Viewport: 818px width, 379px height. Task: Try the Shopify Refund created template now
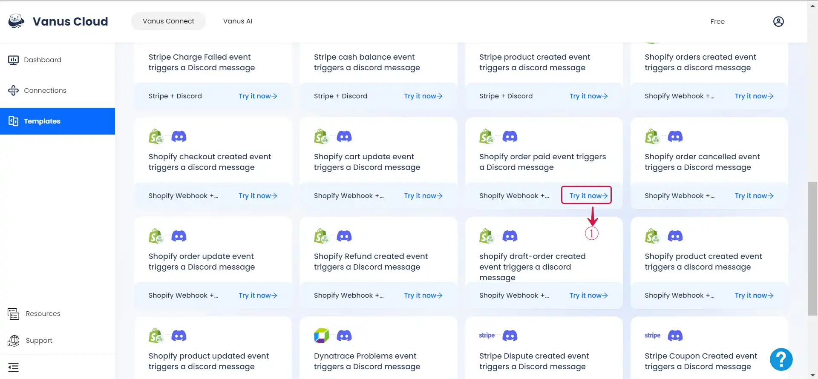pyautogui.click(x=423, y=296)
